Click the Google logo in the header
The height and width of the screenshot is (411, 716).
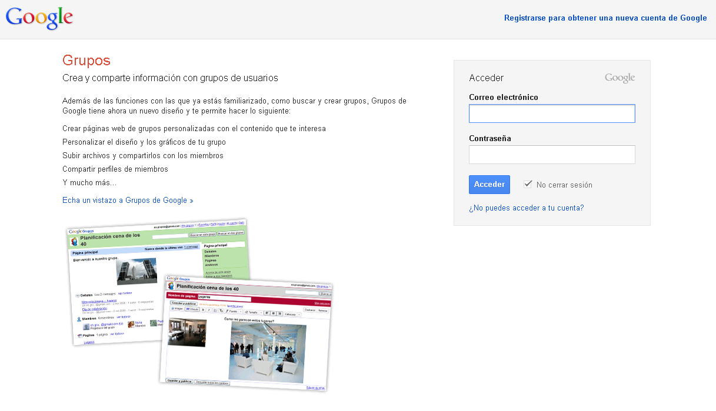click(39, 18)
